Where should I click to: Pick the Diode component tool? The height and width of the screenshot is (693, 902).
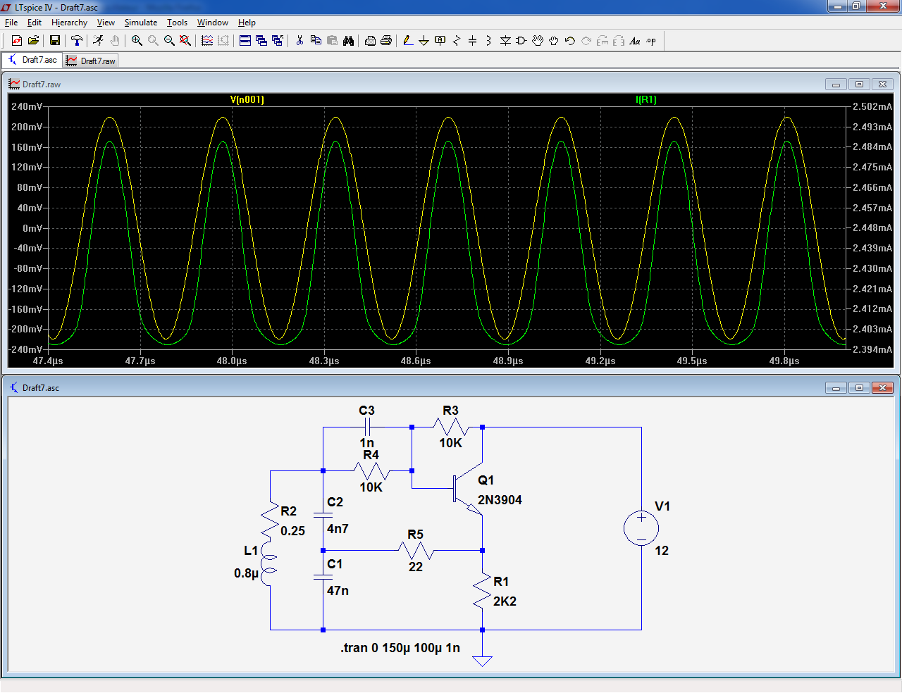pos(505,41)
